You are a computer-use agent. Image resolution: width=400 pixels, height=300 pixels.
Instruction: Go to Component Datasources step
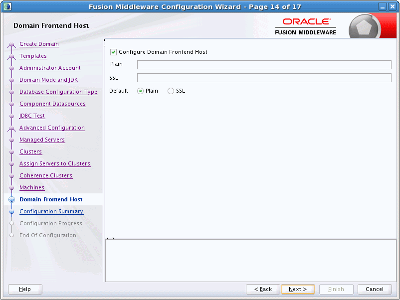52,104
